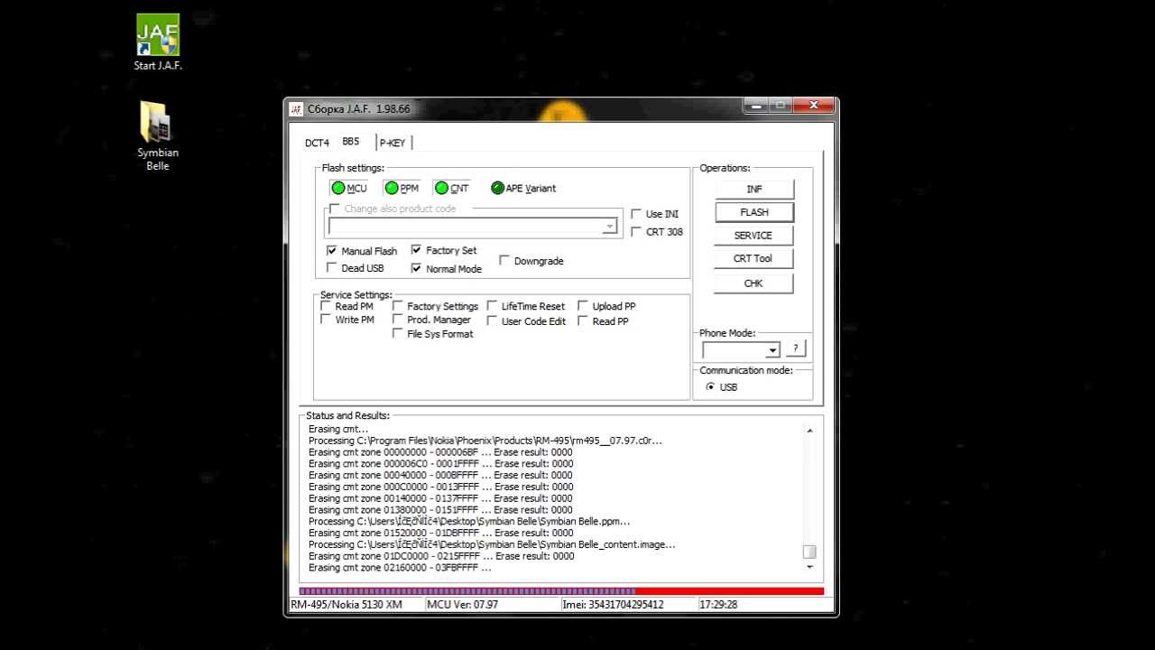The height and width of the screenshot is (650, 1155).
Task: Enable the File Sys Format checkbox
Action: [398, 333]
